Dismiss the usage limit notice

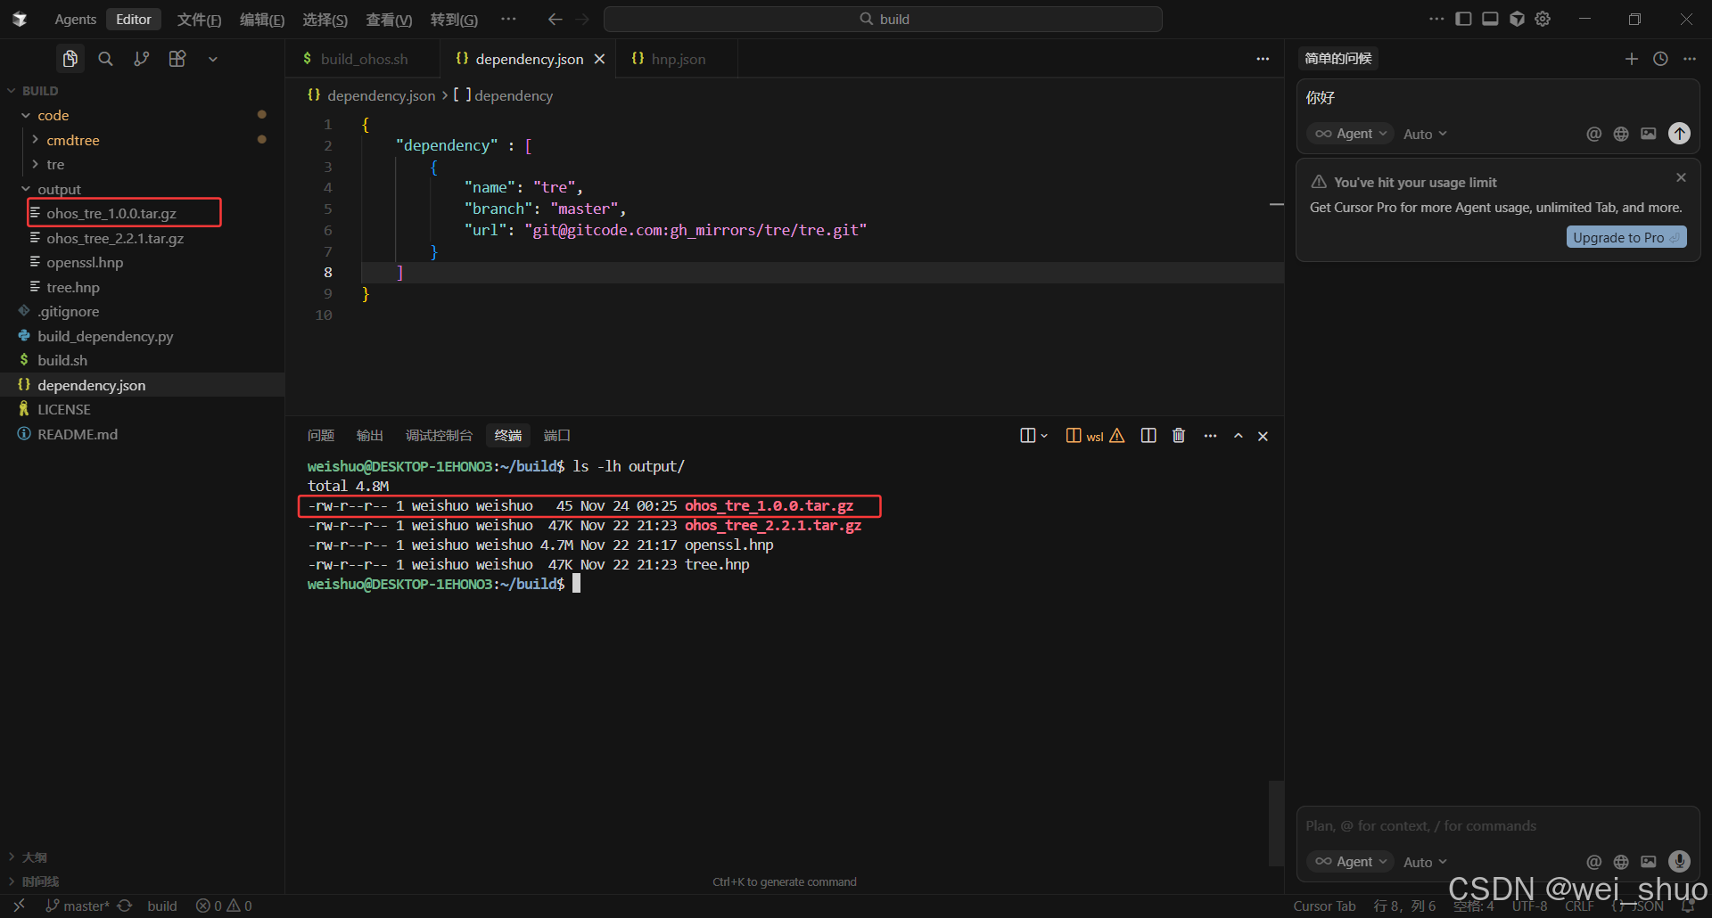(x=1681, y=177)
